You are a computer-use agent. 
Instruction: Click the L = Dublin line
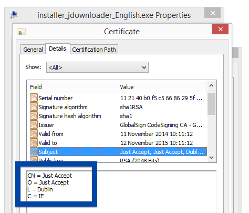click(x=40, y=189)
